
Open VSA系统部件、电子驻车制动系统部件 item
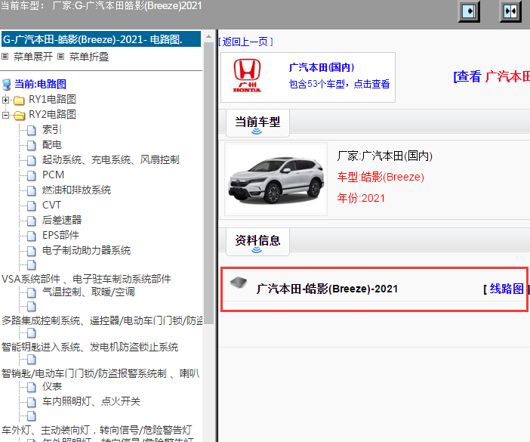[86, 279]
